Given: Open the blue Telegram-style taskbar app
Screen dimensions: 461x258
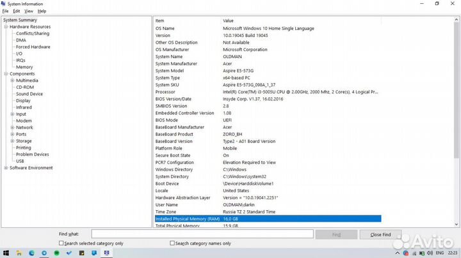Looking at the screenshot, I should click(44, 253).
